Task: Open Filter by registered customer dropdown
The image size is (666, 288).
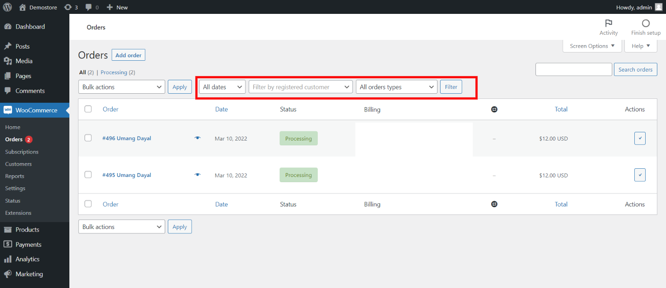Action: pyautogui.click(x=301, y=87)
